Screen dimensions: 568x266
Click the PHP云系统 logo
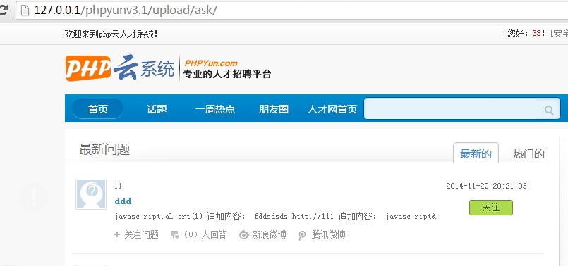tap(120, 68)
